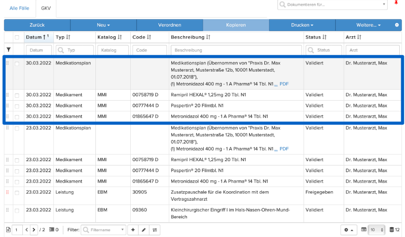Image resolution: width=405 pixels, height=237 pixels.
Task: Click the total entries database icon
Action: point(392,229)
